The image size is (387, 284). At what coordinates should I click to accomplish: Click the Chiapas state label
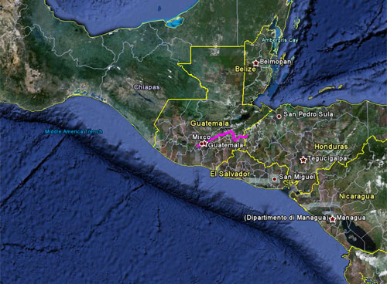coord(147,87)
